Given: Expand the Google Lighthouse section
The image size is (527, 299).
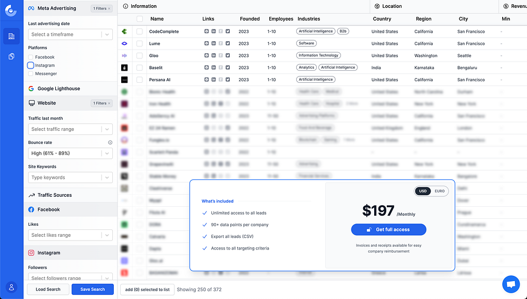Looking at the screenshot, I should point(71,89).
